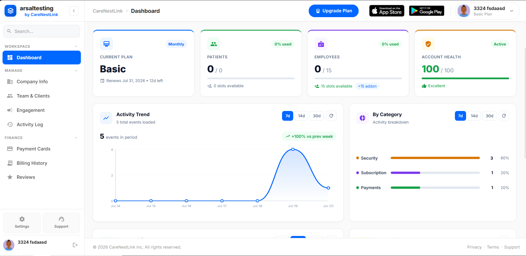
Task: Click the CareNestLink breadcrumb link
Action: (107, 11)
